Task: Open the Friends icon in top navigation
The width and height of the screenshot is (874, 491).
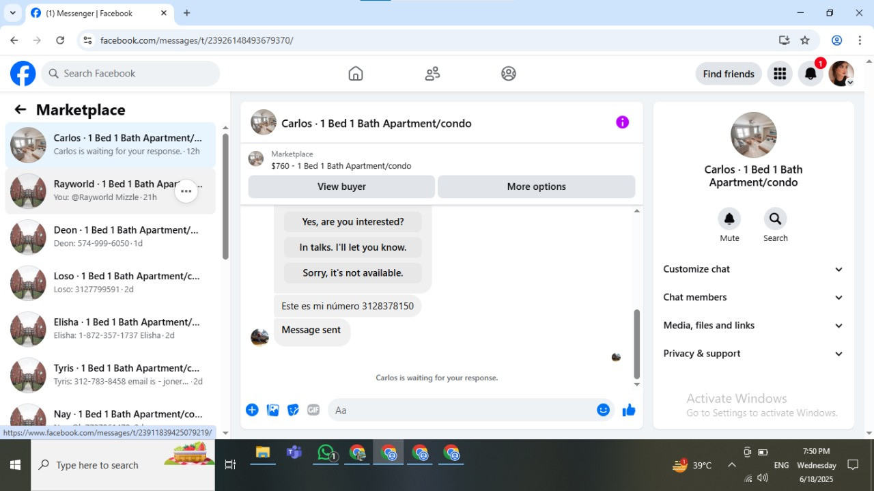Action: (x=432, y=74)
